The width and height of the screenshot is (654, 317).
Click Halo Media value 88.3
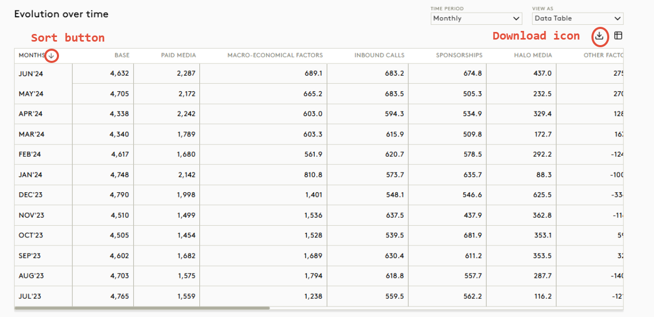[x=544, y=174]
